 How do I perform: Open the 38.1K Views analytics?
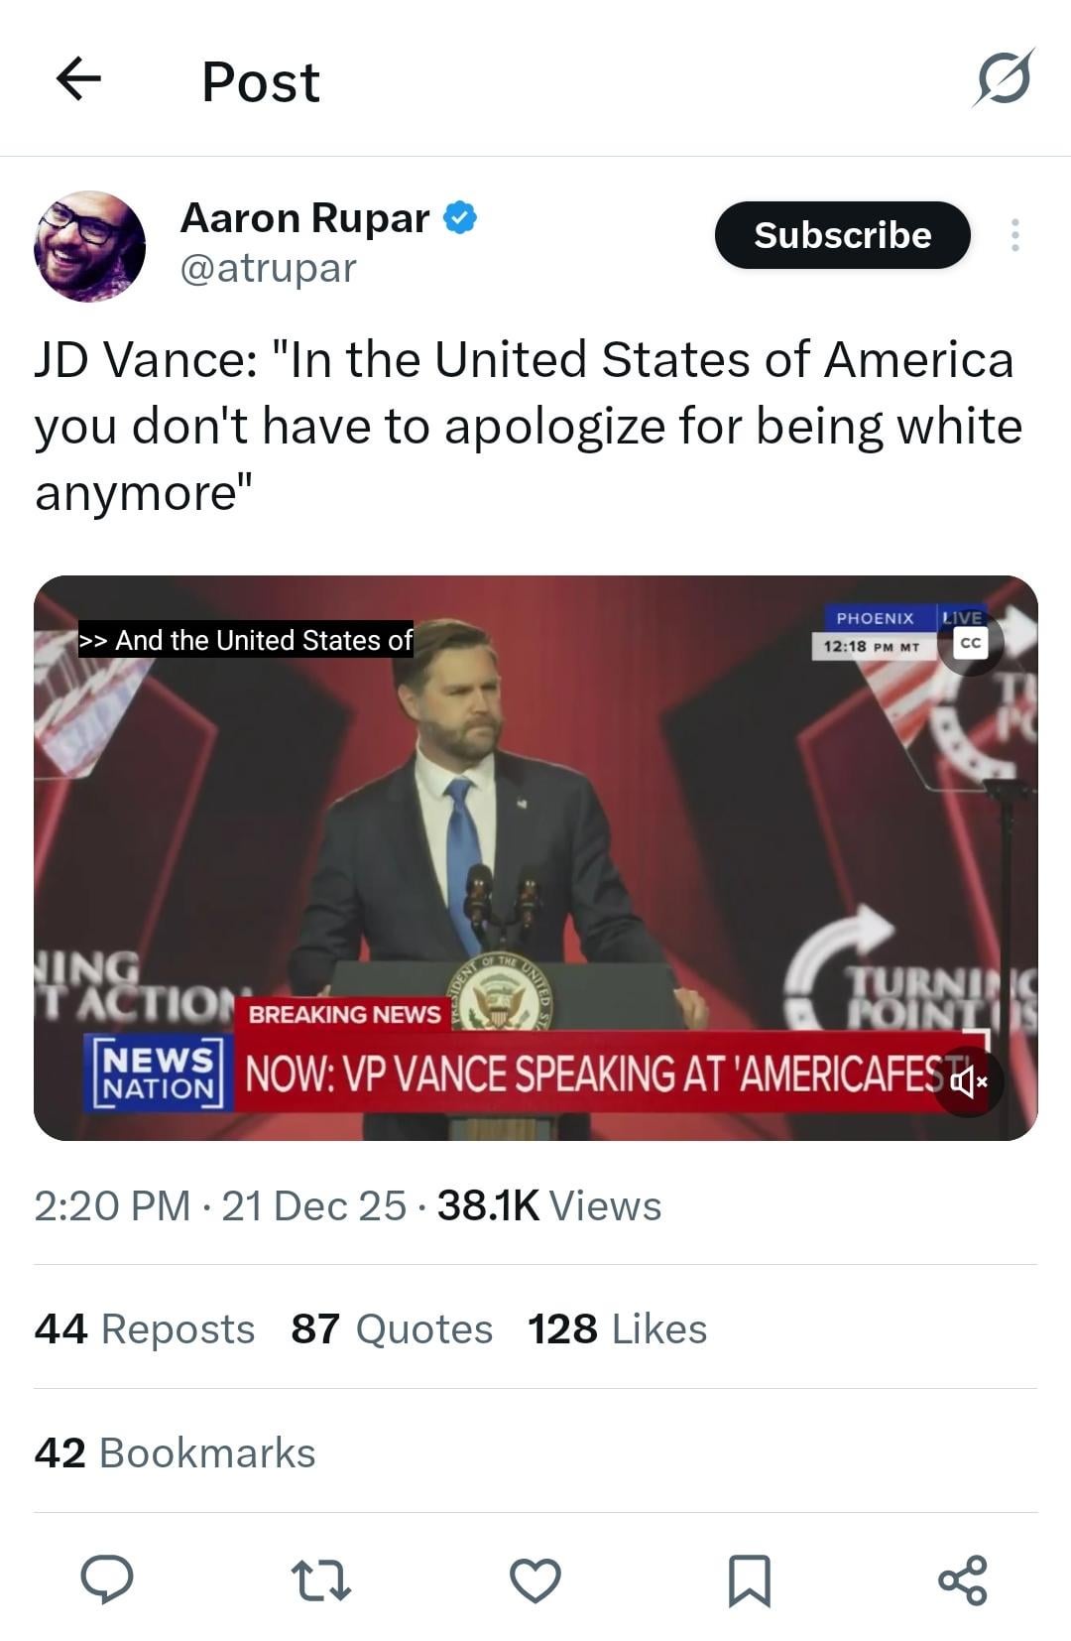(548, 1205)
